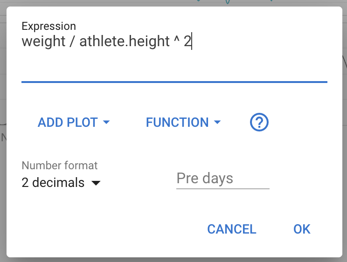Click the arrow beside ADD PLOT
347x262 pixels.
[106, 123]
